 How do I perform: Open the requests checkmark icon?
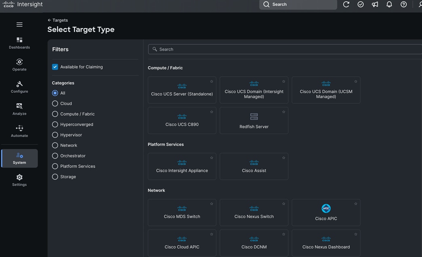[x=361, y=4]
